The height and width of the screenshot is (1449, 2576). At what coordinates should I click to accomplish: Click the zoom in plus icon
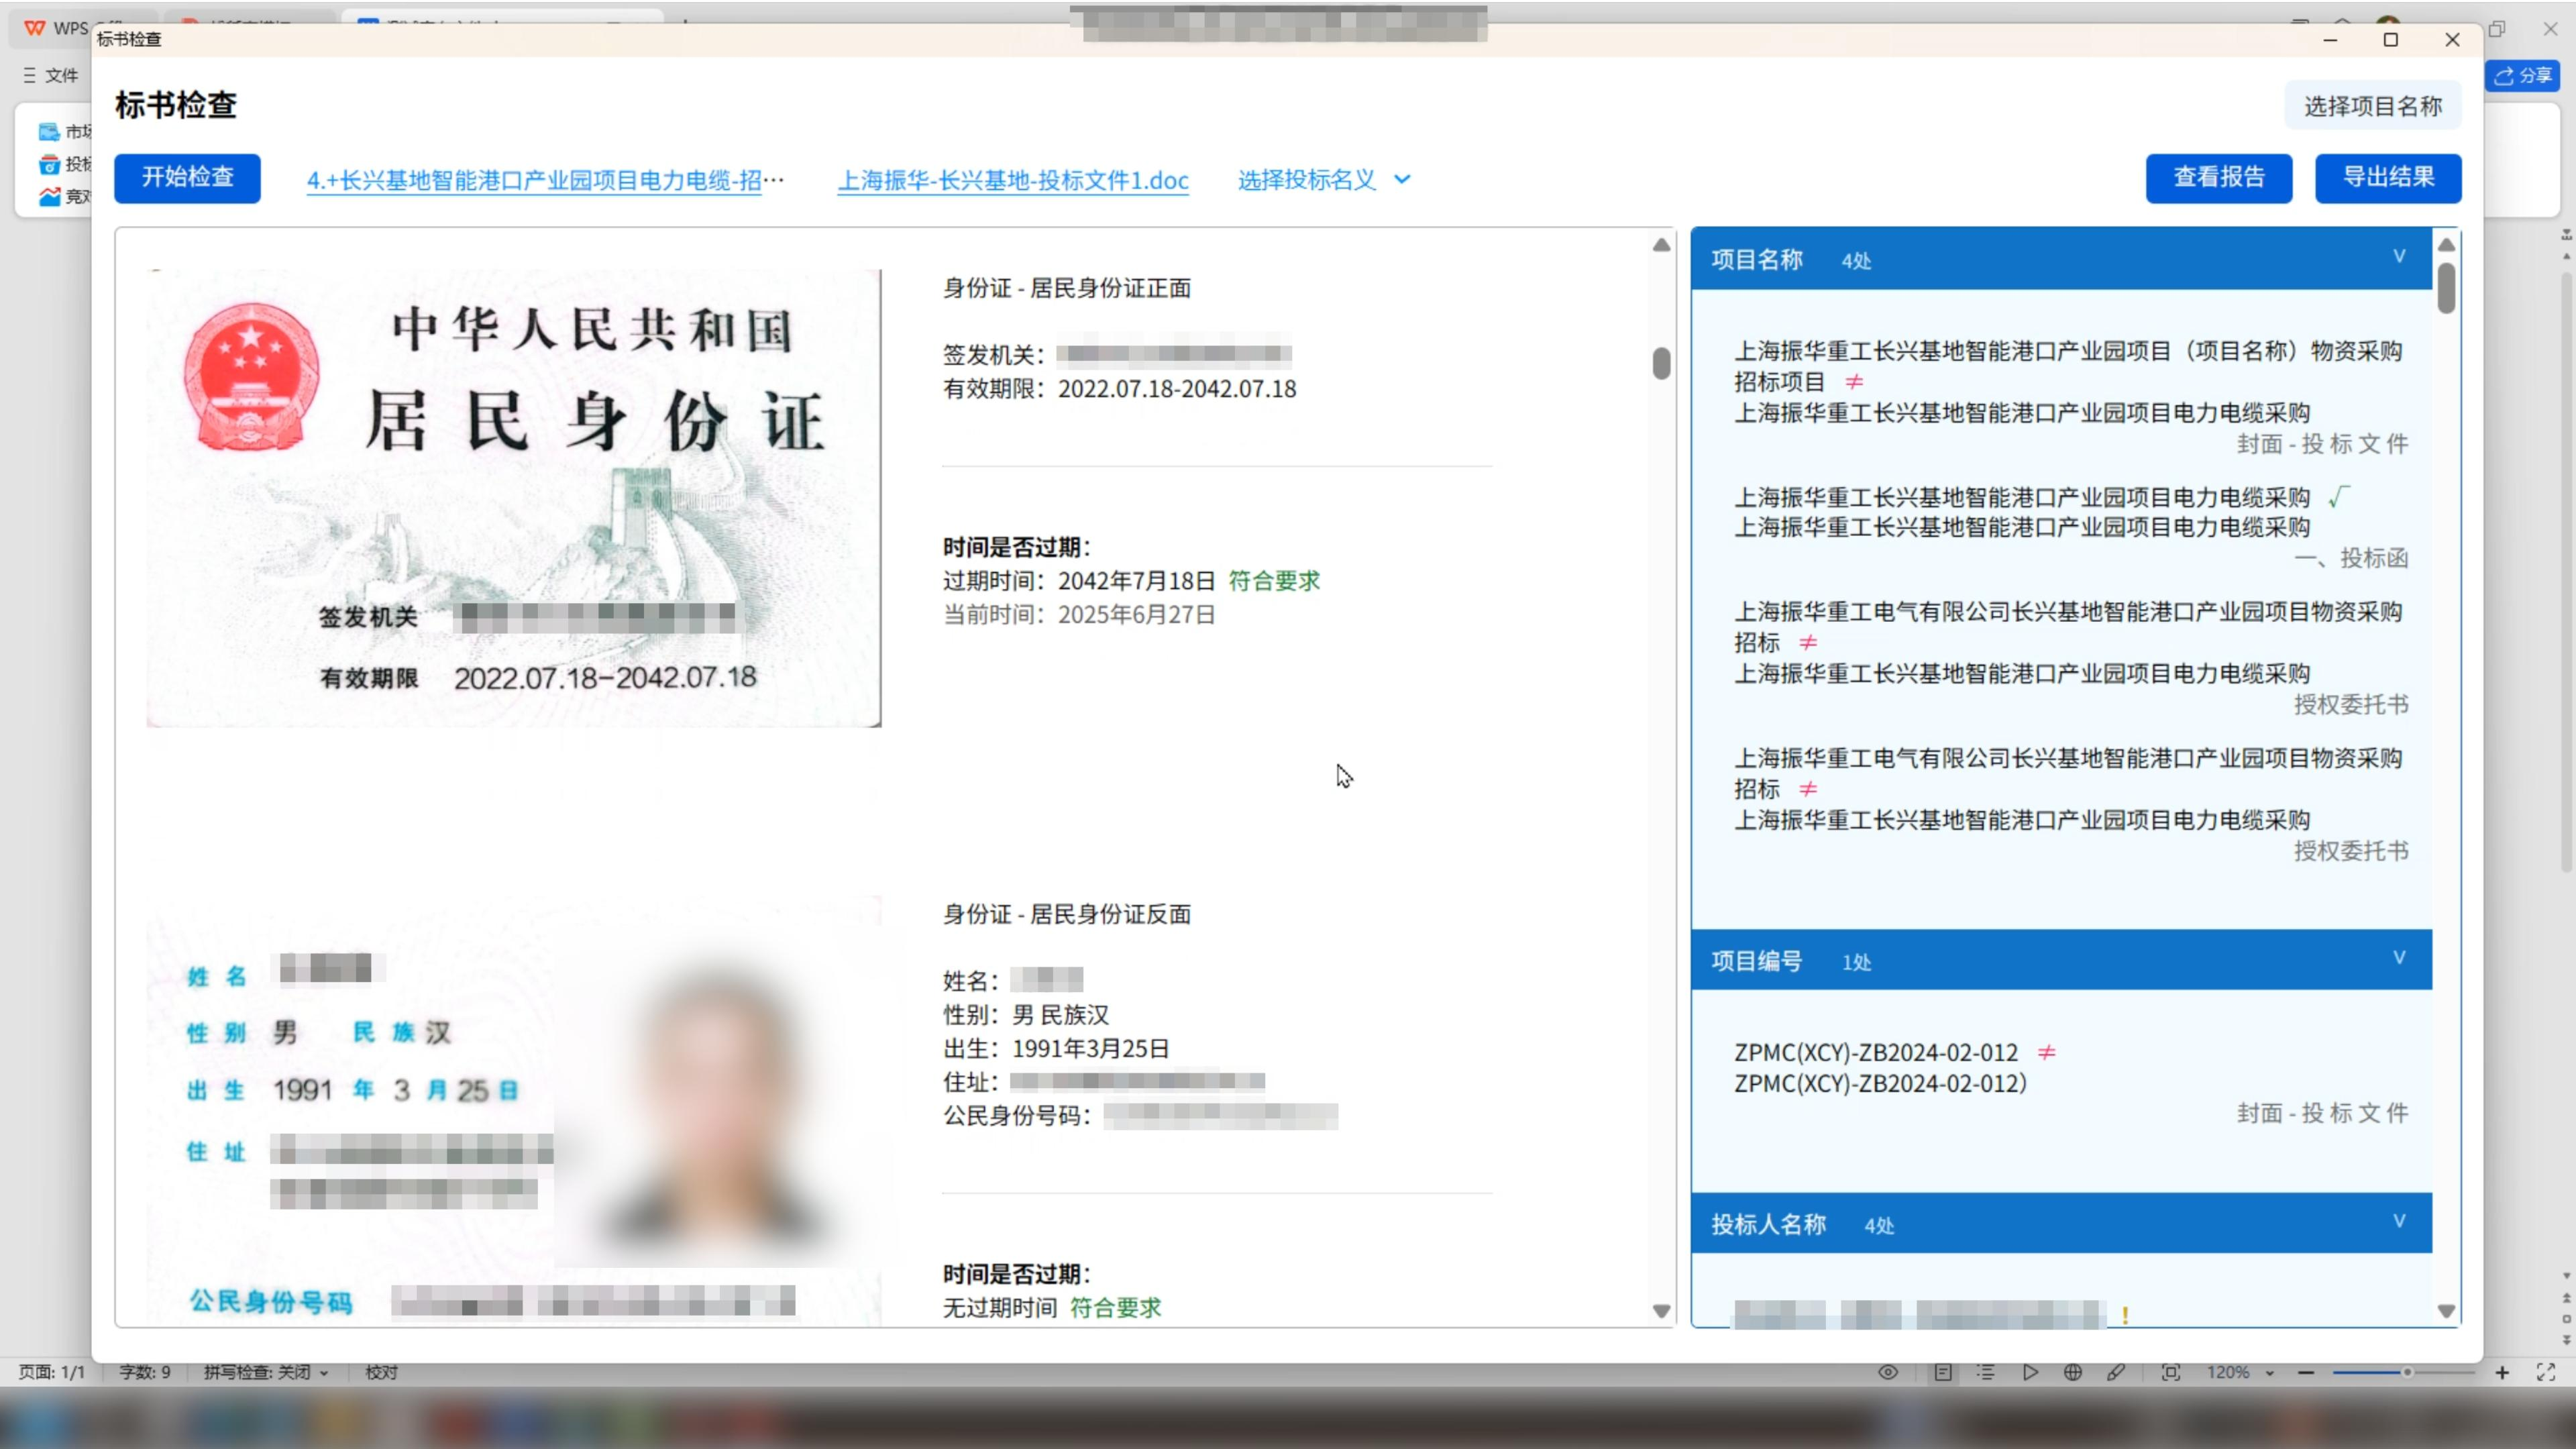2502,1372
